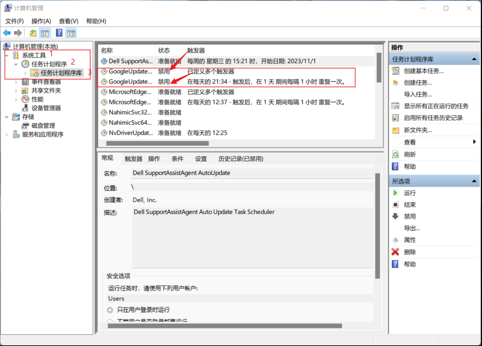Click 显示所有正在运行的任务 action

coord(436,106)
